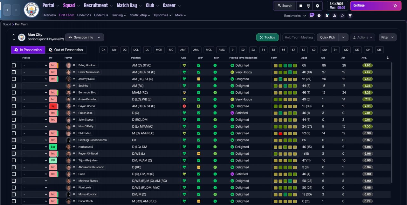Viewport: 407px width, 205px height.
Task: Select the S15 substitute slot button
Action: click(379, 50)
